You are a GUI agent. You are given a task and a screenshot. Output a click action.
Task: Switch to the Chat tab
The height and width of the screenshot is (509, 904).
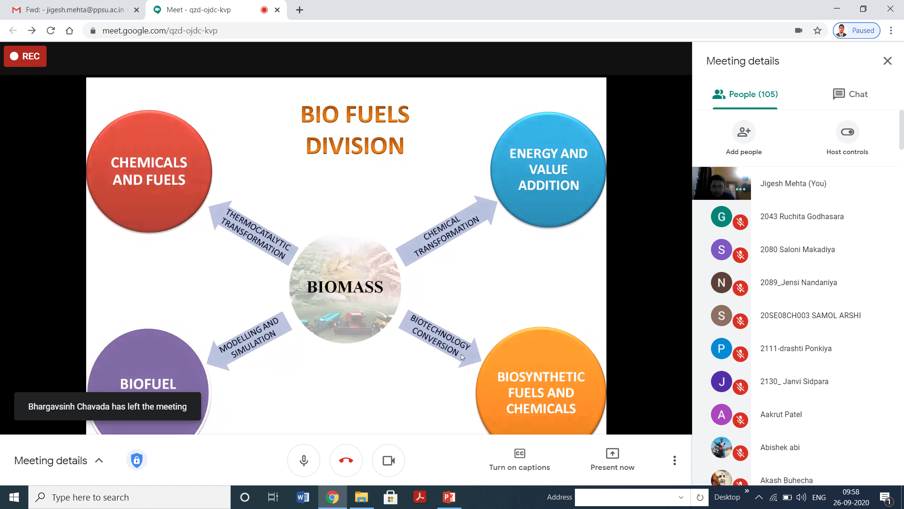850,94
